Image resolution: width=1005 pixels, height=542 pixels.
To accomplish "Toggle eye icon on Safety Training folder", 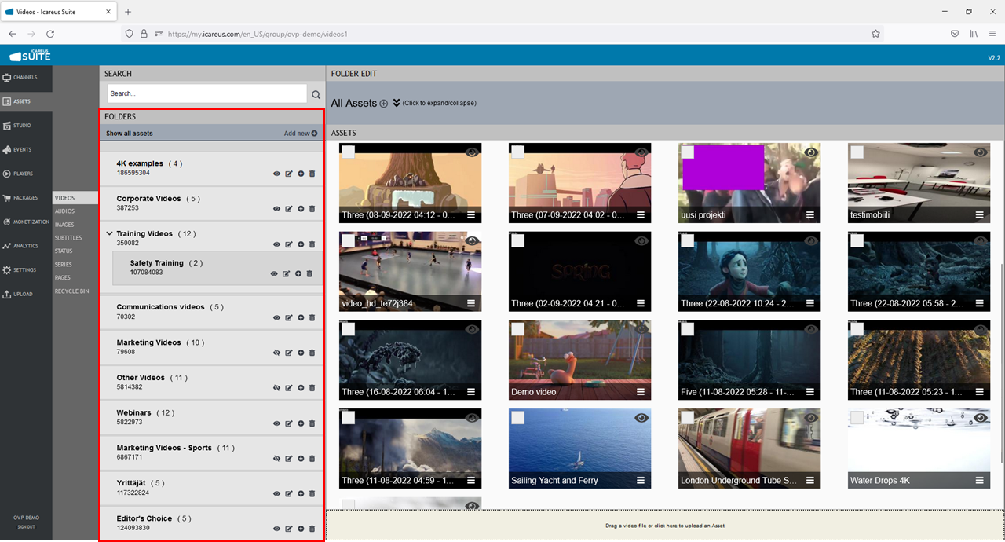I will (274, 274).
